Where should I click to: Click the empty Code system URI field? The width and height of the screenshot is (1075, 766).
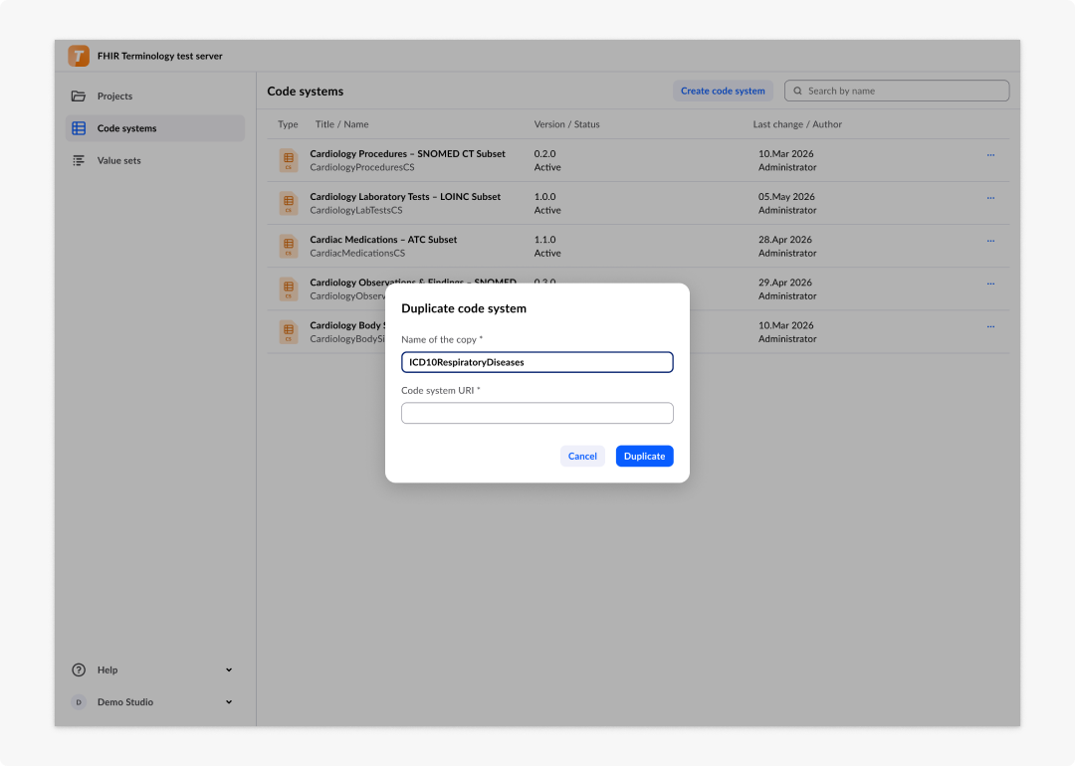pos(537,413)
